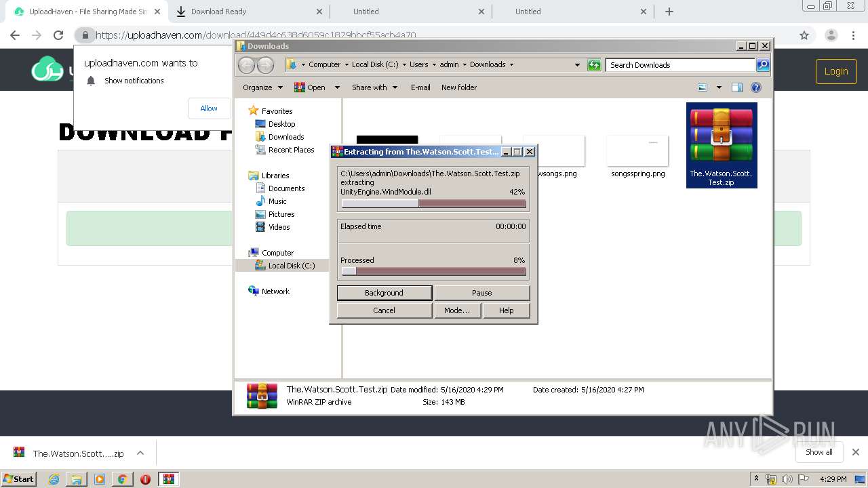Select Computer in navigation pane
The width and height of the screenshot is (868, 488).
click(x=277, y=253)
